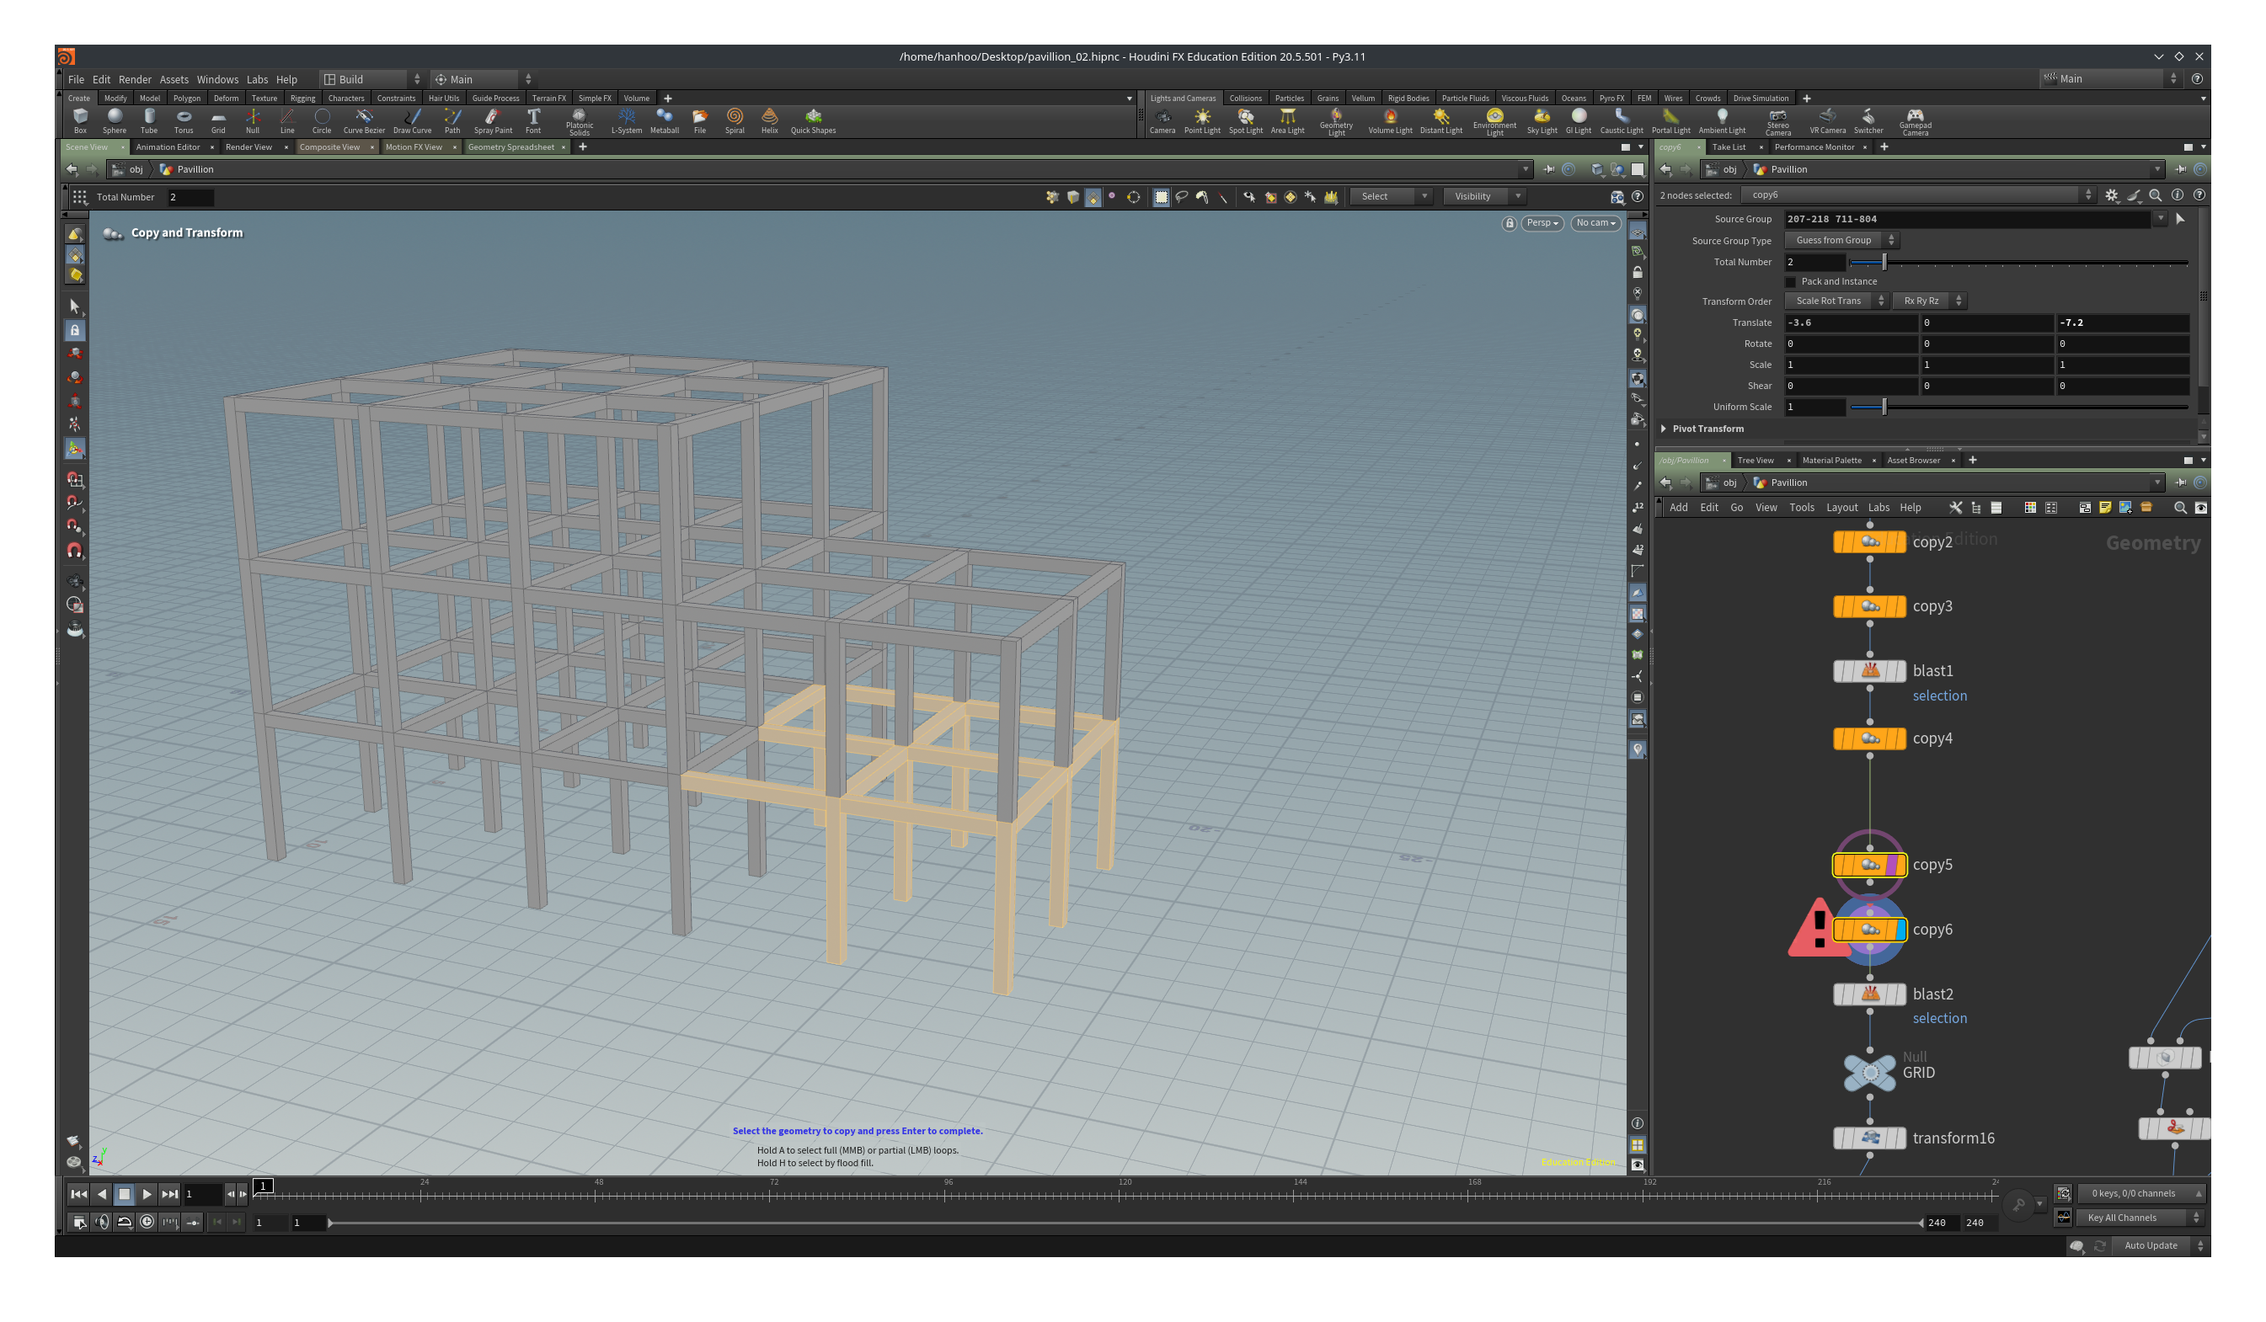Expand the Pivot Transform section
This screenshot has width=2266, height=1322.
click(x=1673, y=428)
